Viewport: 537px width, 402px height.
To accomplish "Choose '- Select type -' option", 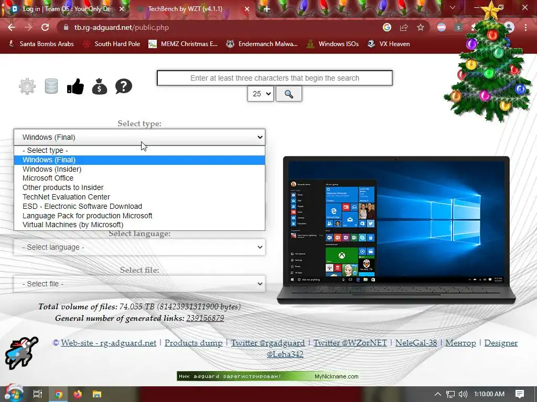I will click(139, 150).
